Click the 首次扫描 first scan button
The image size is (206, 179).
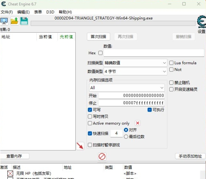click(98, 37)
